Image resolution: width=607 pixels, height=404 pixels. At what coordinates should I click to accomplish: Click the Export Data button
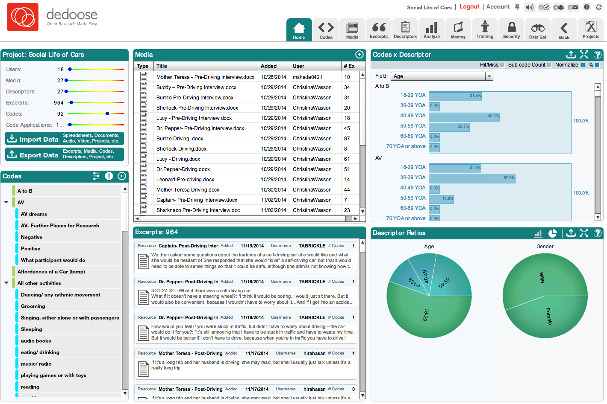pyautogui.click(x=65, y=154)
